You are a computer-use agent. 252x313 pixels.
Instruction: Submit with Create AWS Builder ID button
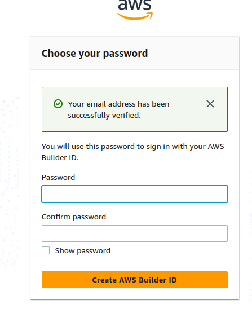pos(135,280)
